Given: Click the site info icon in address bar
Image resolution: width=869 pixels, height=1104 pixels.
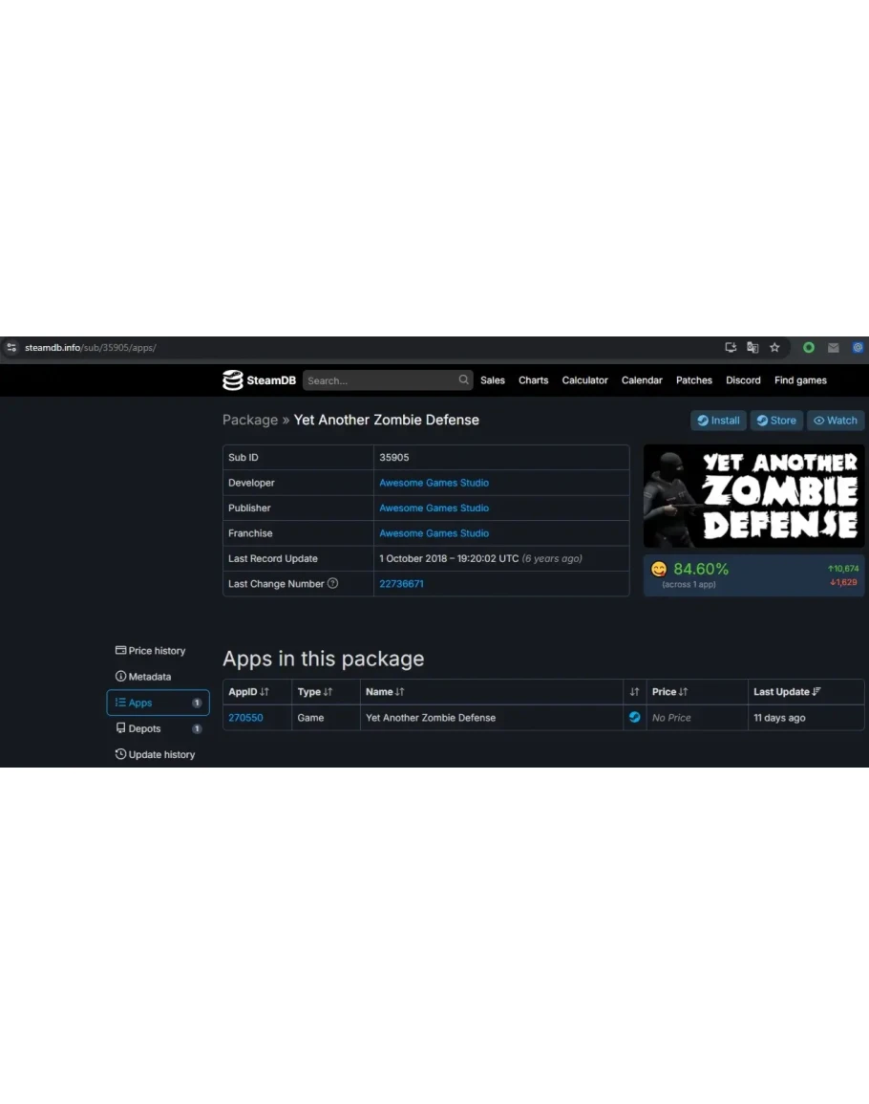Looking at the screenshot, I should 11,348.
